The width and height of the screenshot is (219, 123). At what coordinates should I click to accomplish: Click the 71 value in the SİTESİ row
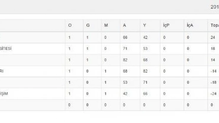click(125, 49)
